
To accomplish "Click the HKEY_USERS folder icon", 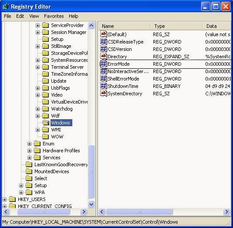I will pos(12,199).
